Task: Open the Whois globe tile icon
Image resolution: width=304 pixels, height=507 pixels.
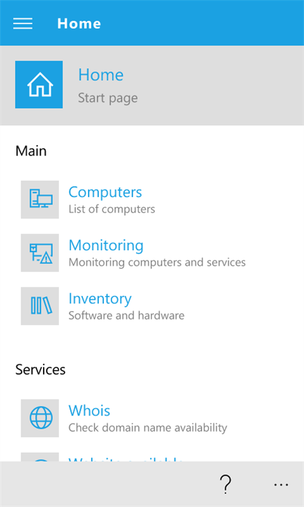Action: (x=40, y=418)
